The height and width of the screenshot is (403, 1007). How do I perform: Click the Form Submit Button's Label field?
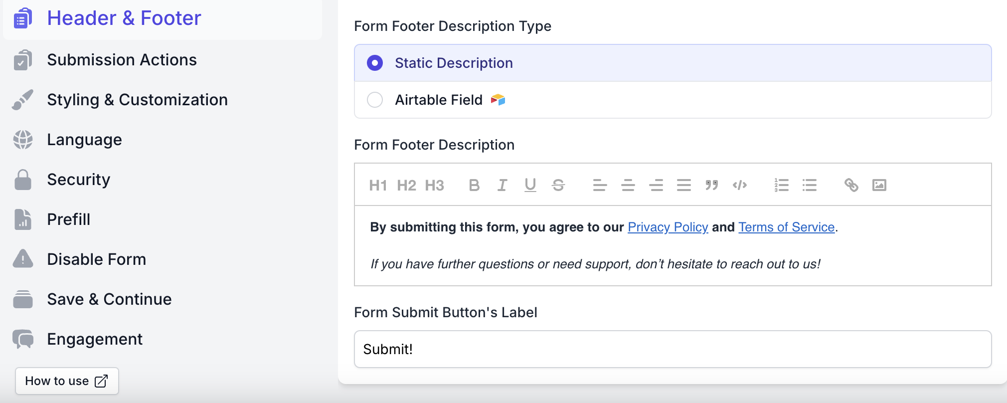tap(672, 349)
